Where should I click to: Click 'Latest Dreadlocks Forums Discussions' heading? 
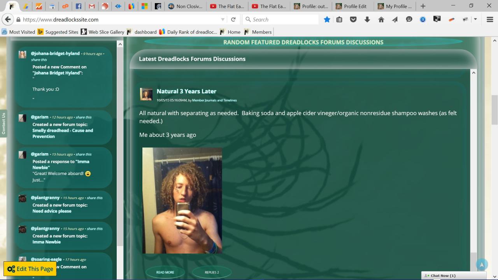pyautogui.click(x=192, y=59)
